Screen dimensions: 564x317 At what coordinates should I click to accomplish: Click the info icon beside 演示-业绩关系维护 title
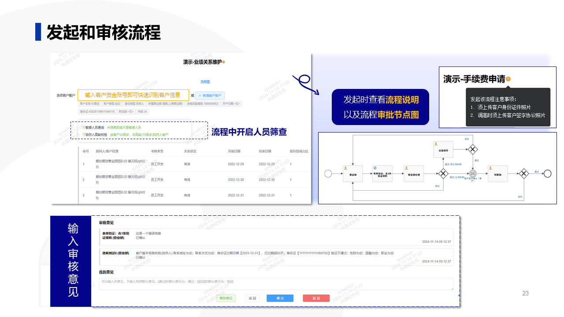[x=224, y=62]
